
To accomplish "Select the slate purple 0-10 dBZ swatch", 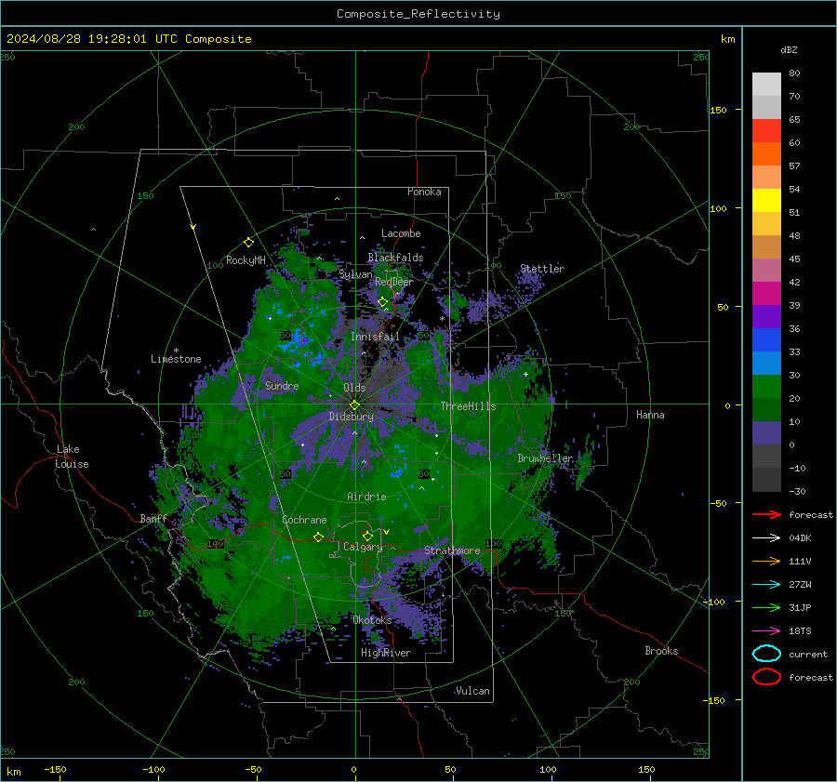I will (766, 432).
